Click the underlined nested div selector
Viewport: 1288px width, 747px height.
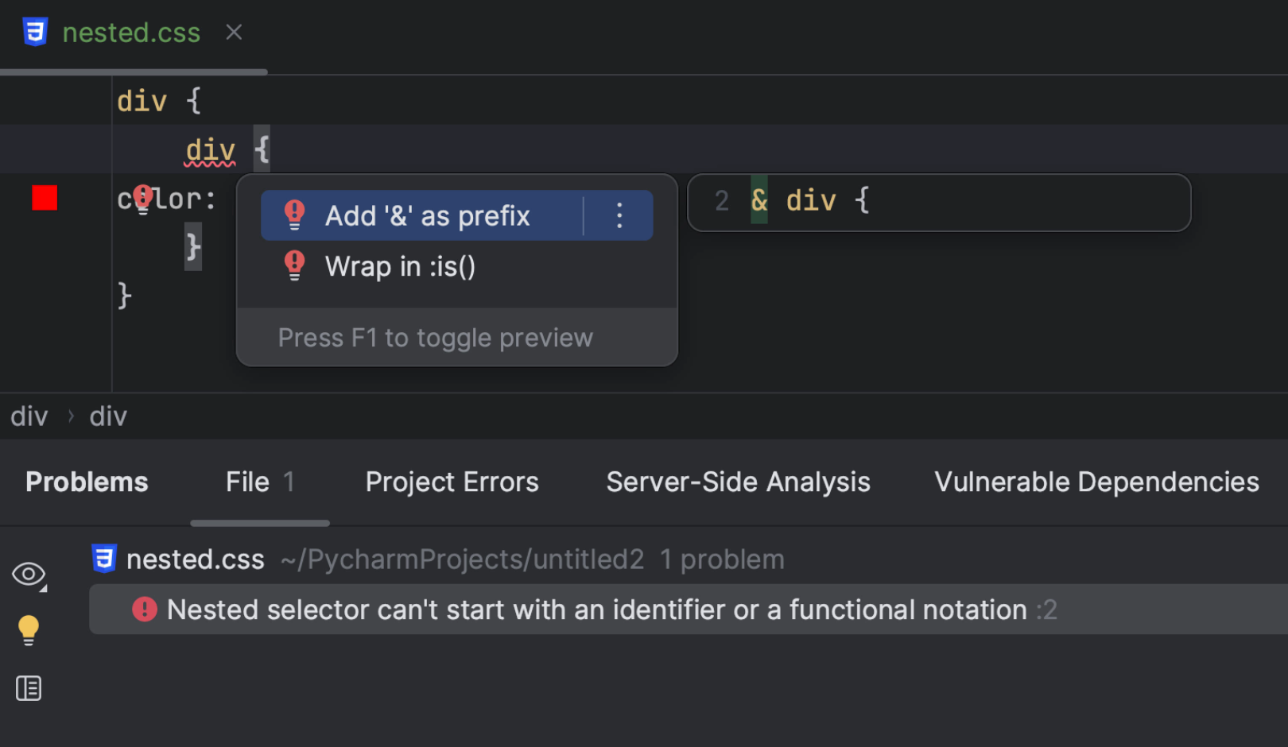pyautogui.click(x=211, y=150)
